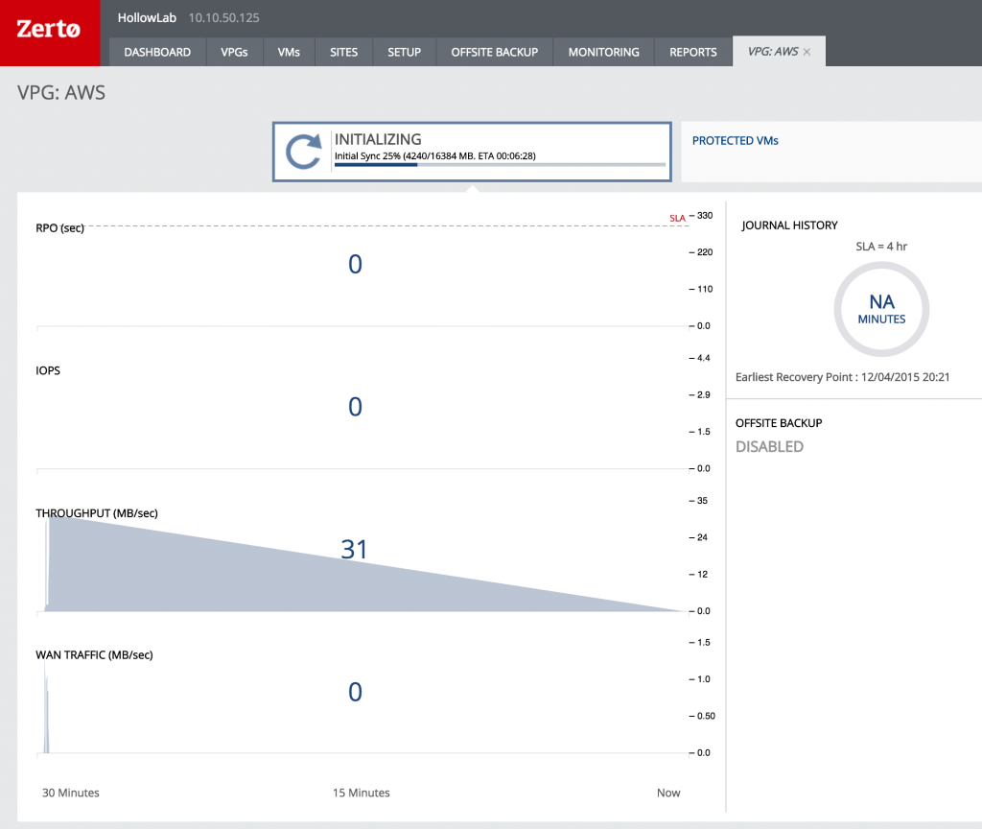Switch to the MONITORING tab
Screen dimensions: 982x829
[604, 52]
